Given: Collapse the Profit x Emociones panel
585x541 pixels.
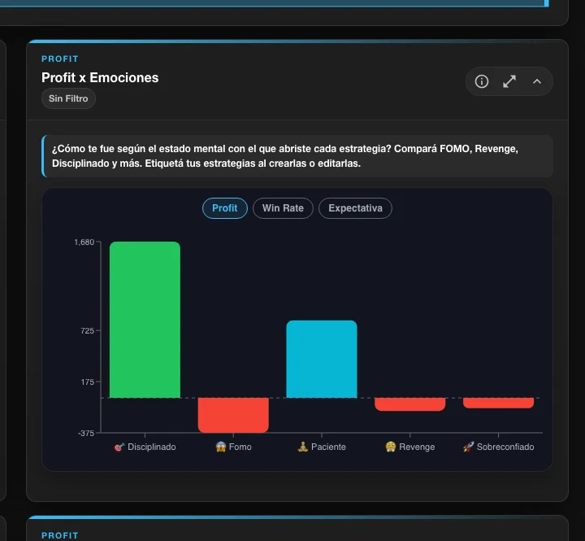Looking at the screenshot, I should tap(537, 81).
